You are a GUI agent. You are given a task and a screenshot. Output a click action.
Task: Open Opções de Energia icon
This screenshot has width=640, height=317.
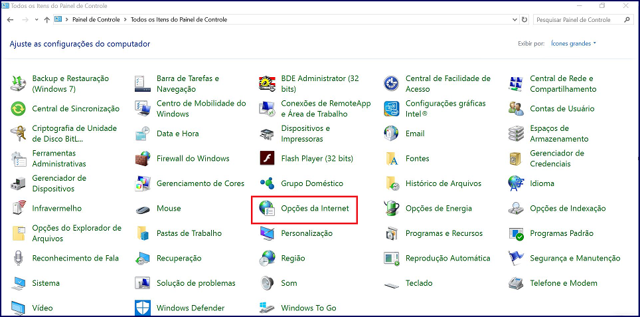(392, 208)
